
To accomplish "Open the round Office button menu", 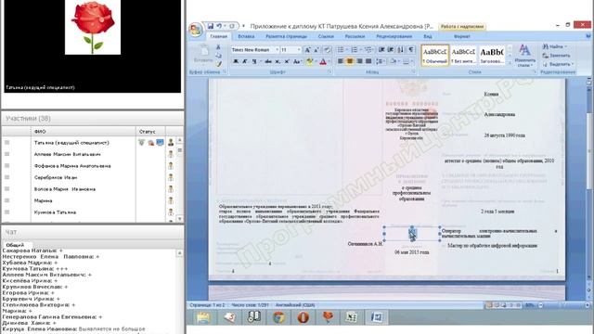I will 196,29.
